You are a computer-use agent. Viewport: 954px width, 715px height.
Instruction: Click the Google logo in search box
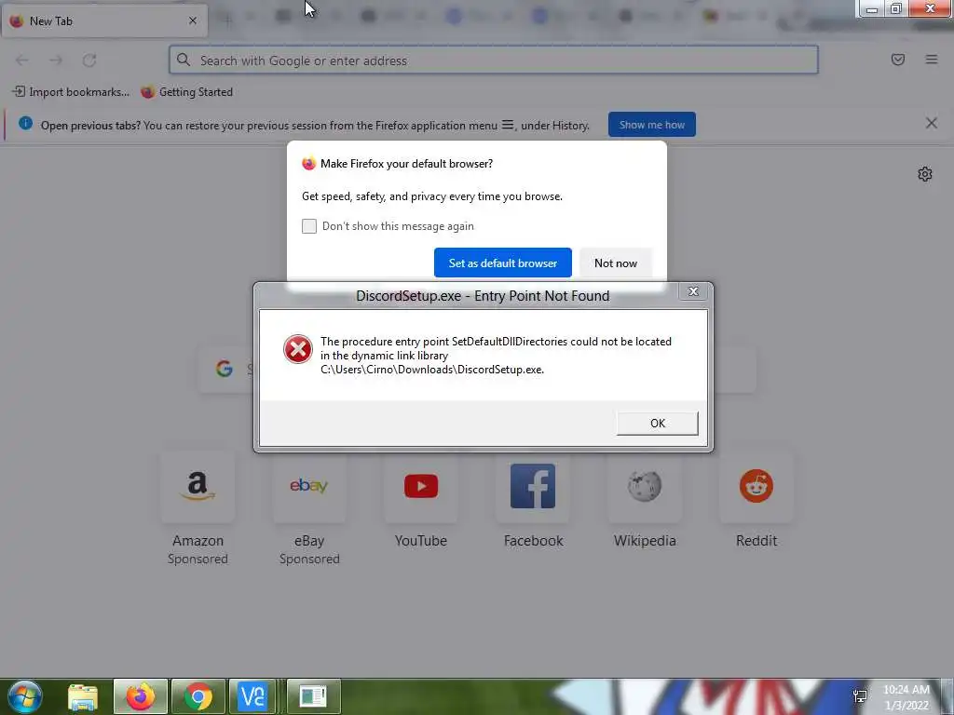(224, 369)
